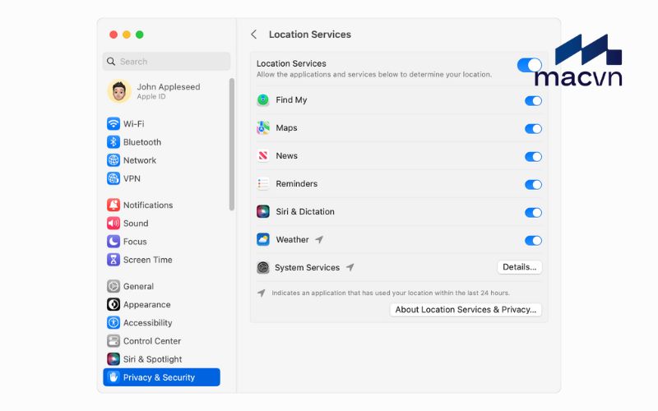The height and width of the screenshot is (411, 658).
Task: Click the green zoom window button
Action: (140, 35)
